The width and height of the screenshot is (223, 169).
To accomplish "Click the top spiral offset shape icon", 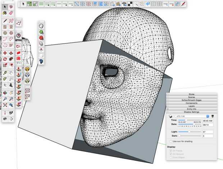I will (x=27, y=91).
